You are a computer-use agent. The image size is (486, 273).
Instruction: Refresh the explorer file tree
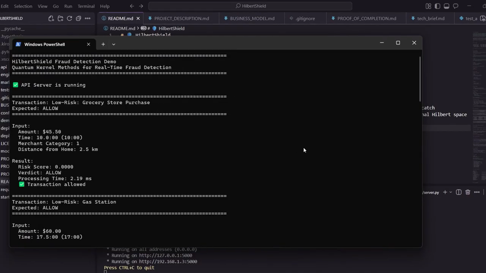click(69, 18)
